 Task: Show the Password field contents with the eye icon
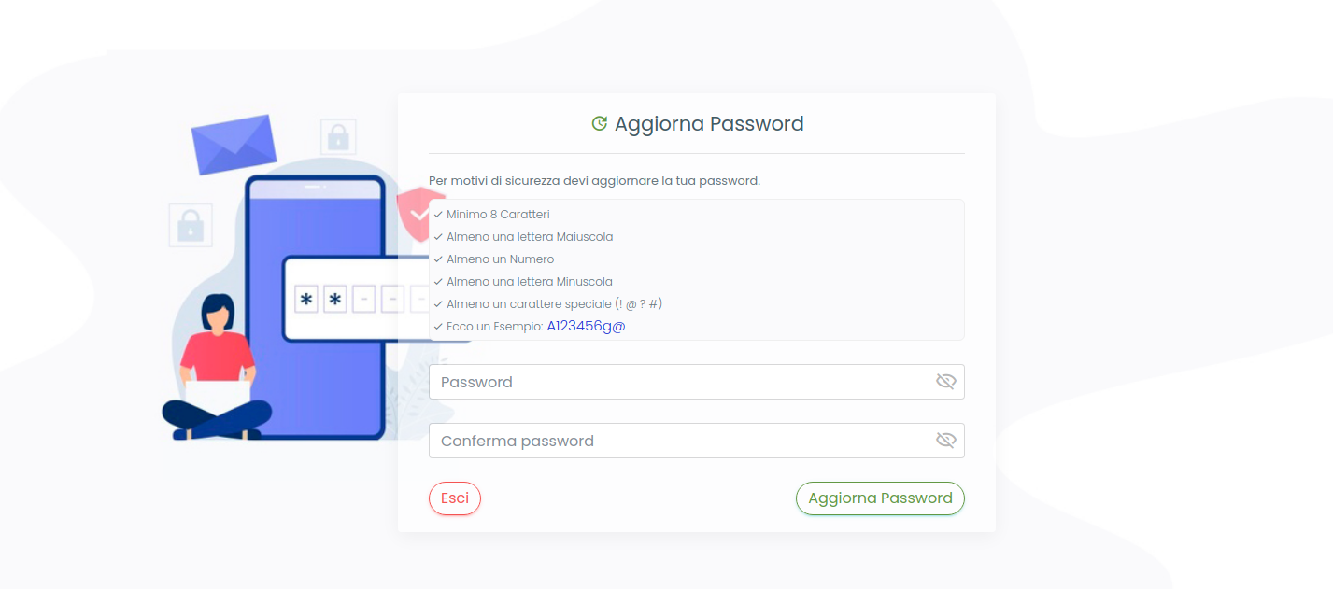tap(946, 381)
